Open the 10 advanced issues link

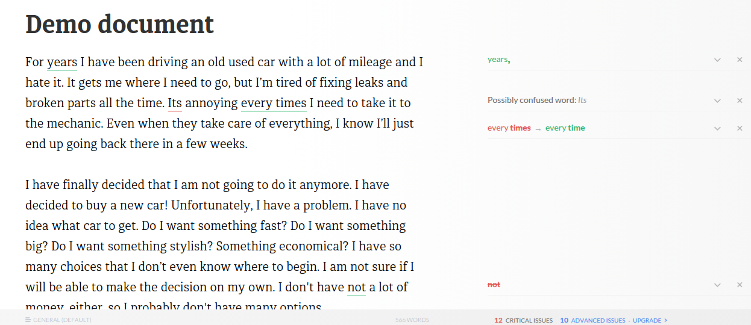[593, 320]
